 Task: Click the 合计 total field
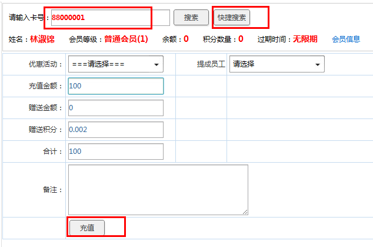coord(115,152)
